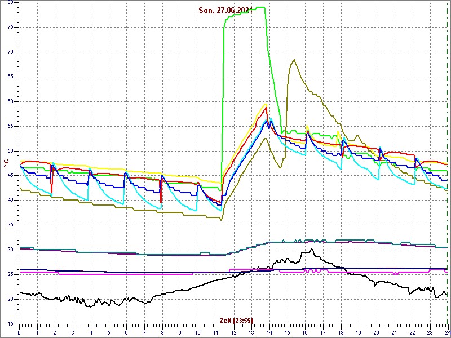The height and width of the screenshot is (338, 451).
Task: Click the '°C' temperature unit label
Action: (6, 164)
